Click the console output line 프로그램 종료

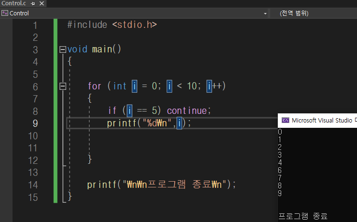tap(303, 216)
